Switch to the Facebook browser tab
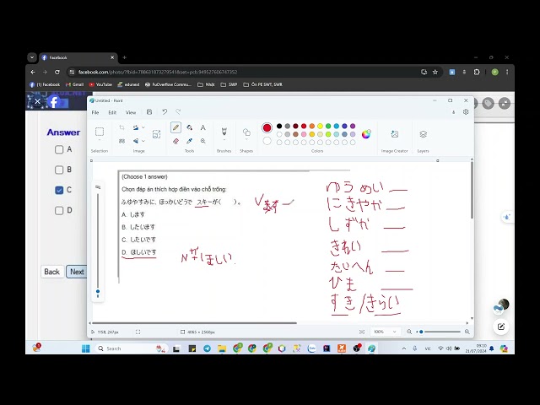Screen dimensions: 540x405 point(78,57)
